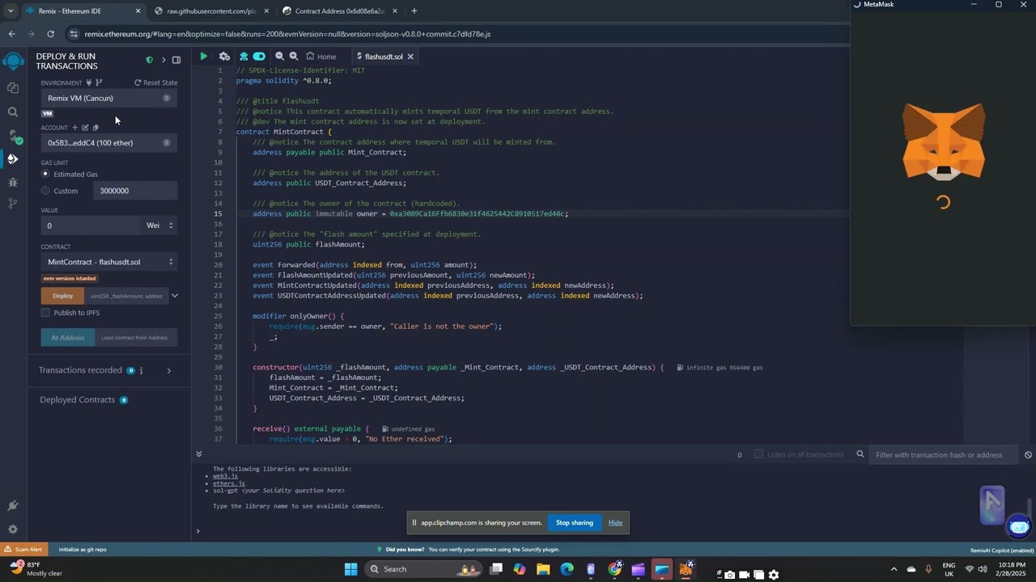Close the flashusdt.sol editor tab
The image size is (1036, 582).
click(x=410, y=57)
